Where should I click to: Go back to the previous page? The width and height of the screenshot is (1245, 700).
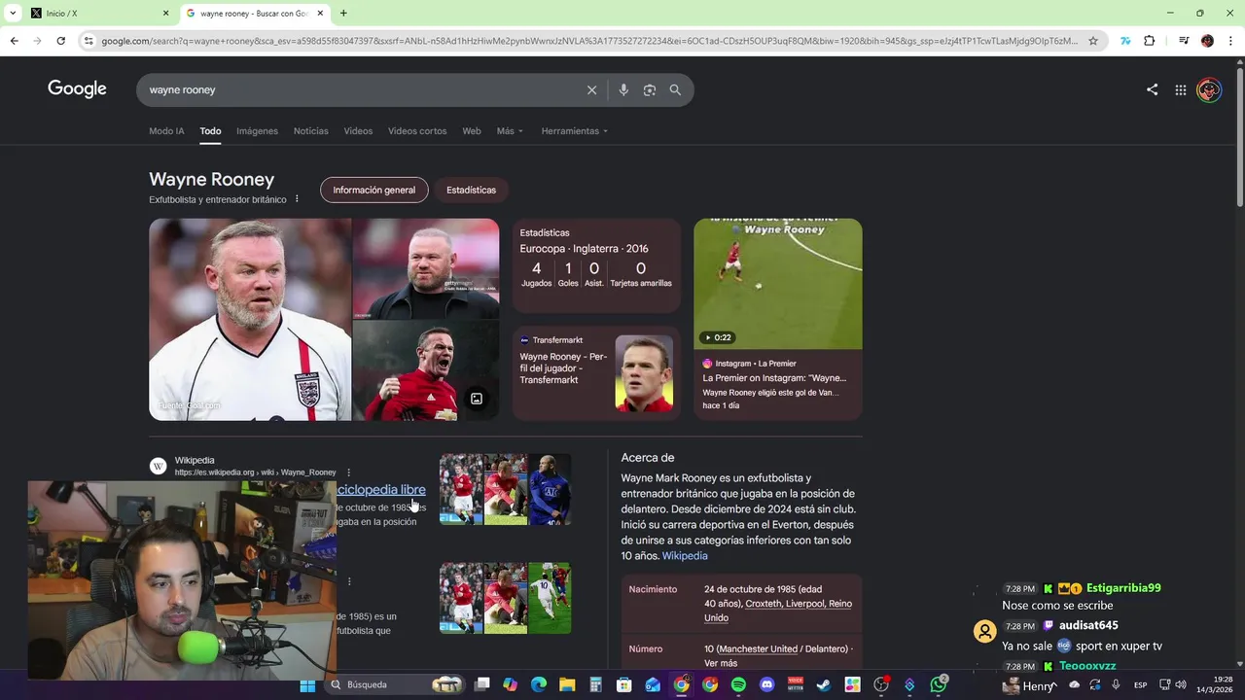coord(14,41)
